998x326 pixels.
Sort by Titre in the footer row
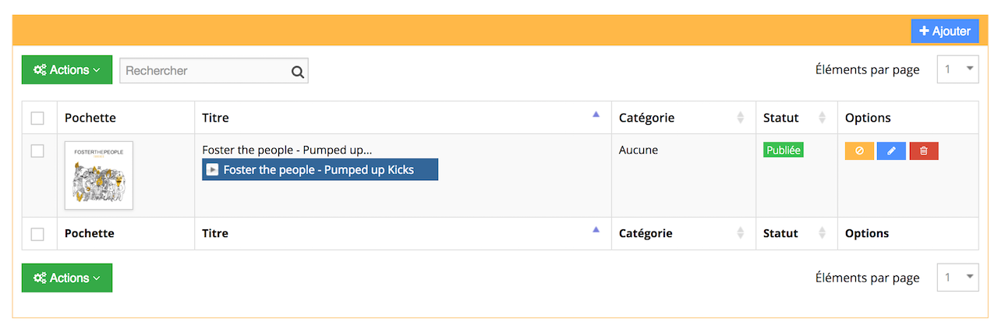596,230
